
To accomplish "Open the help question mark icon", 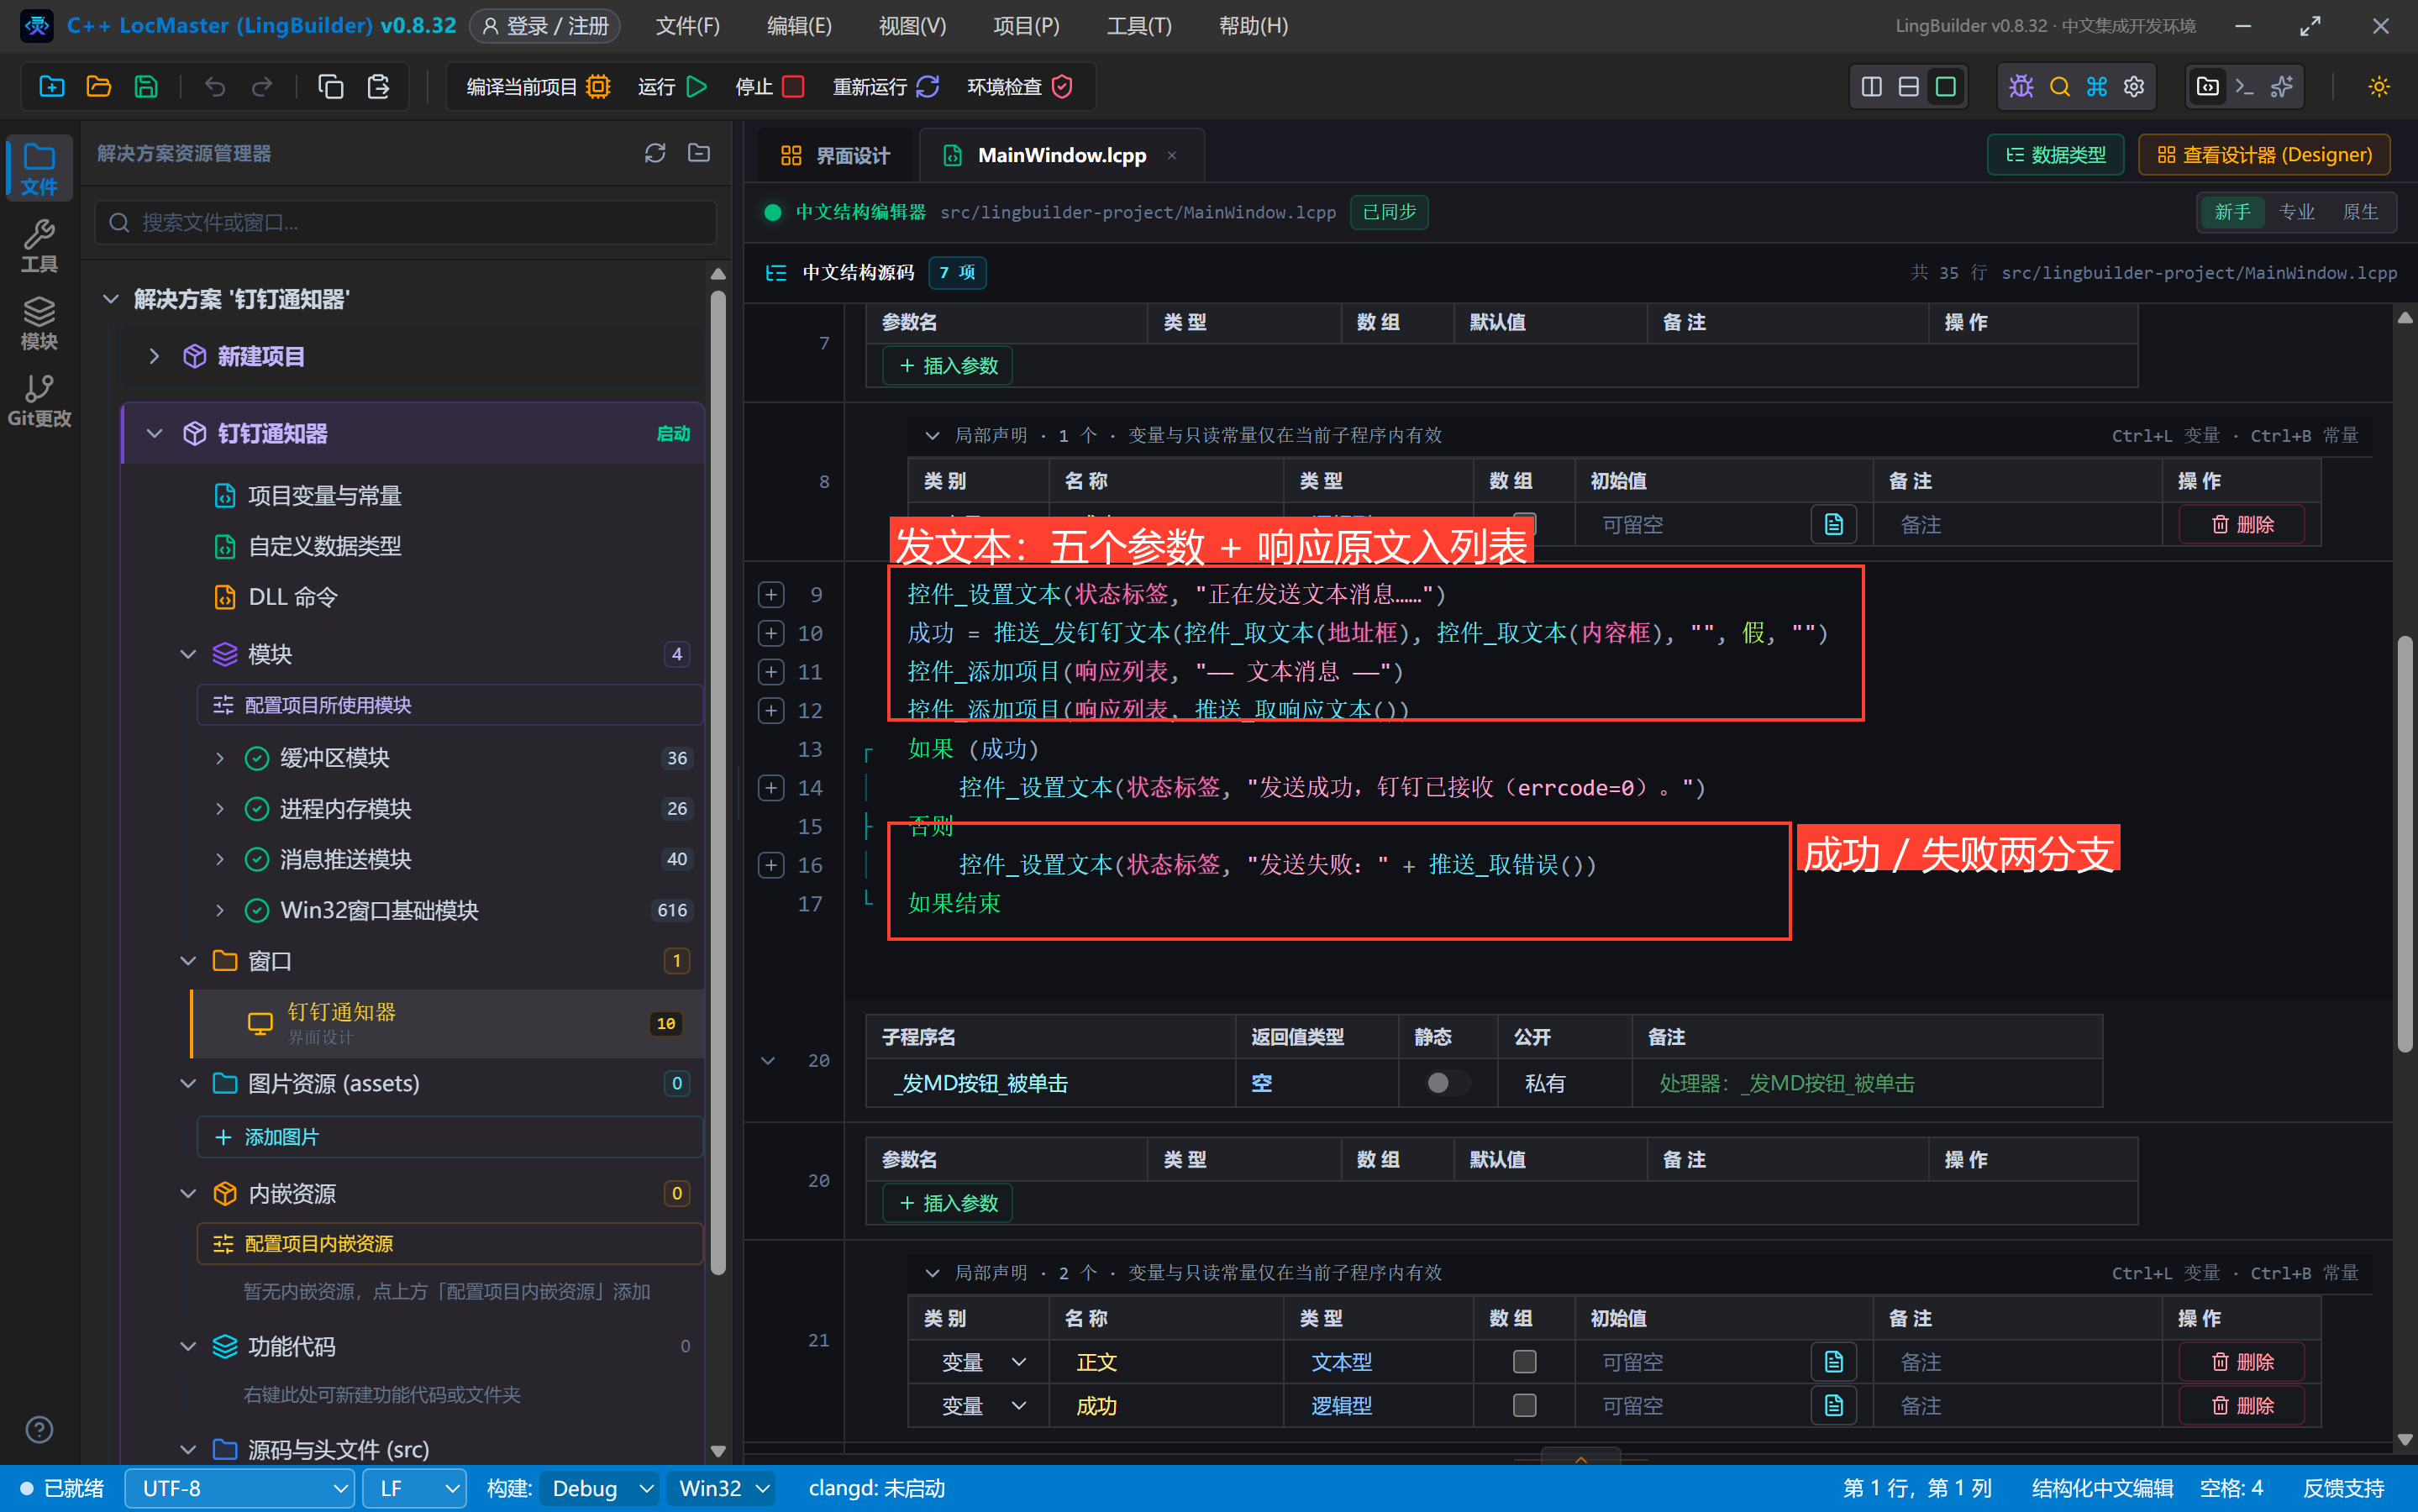I will [39, 1430].
